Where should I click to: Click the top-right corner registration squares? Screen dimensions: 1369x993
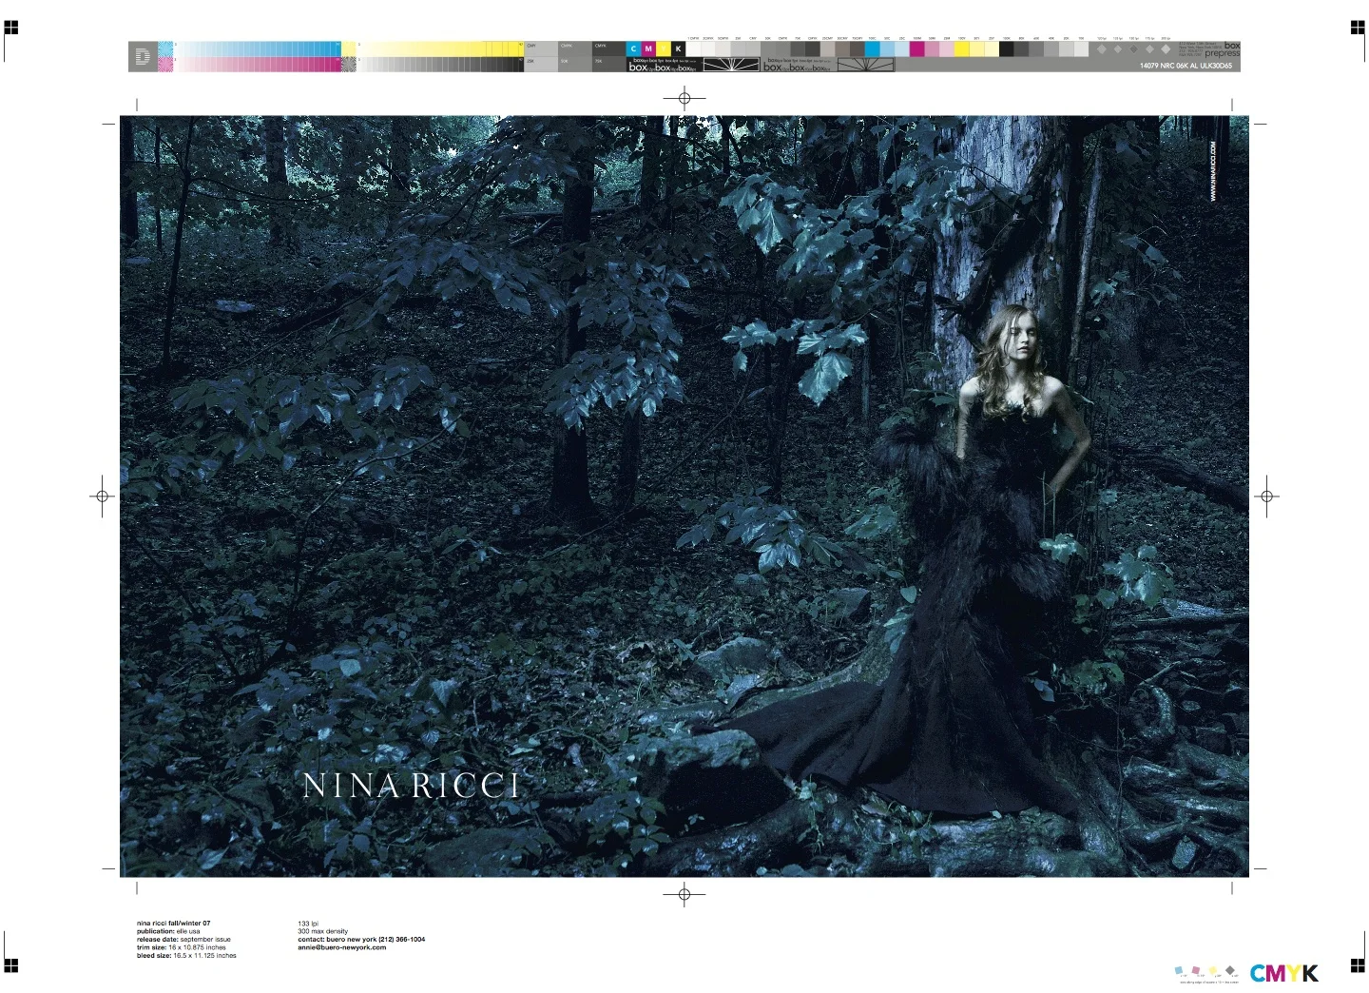coord(1358,28)
